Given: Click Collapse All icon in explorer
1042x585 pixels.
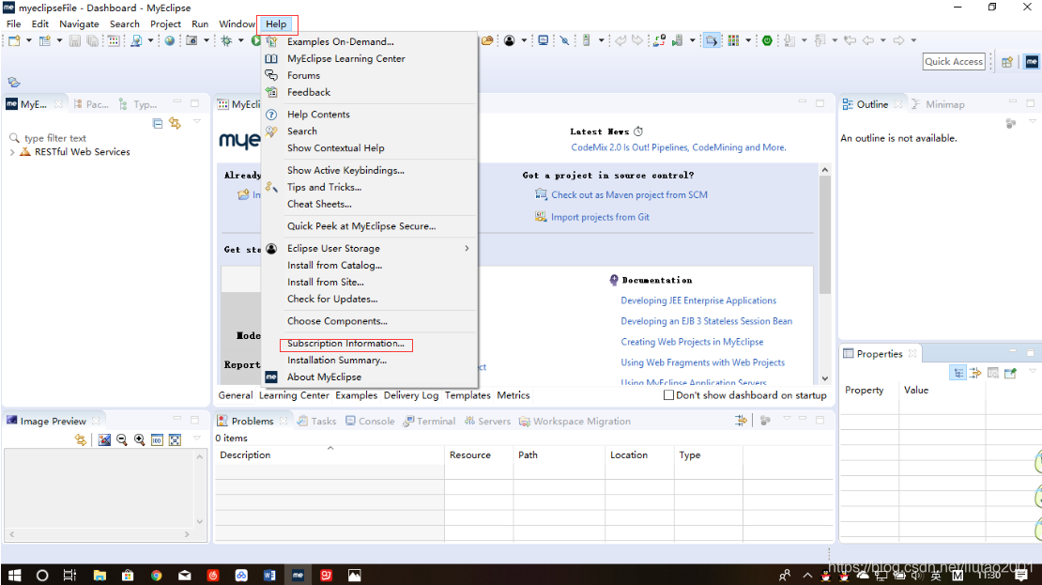Looking at the screenshot, I should pos(158,123).
